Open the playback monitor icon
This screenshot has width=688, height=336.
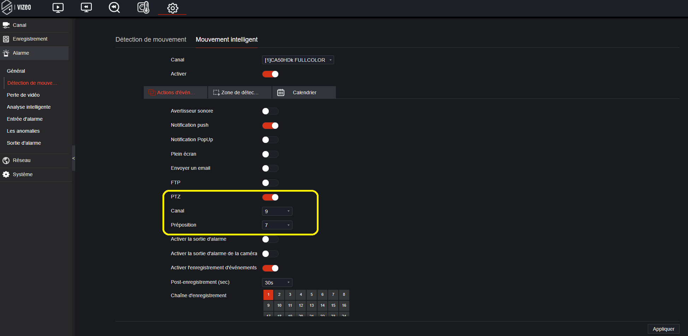(86, 8)
